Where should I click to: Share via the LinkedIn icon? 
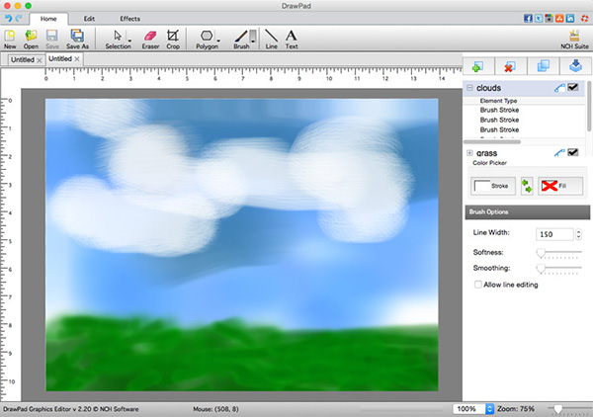click(x=570, y=18)
